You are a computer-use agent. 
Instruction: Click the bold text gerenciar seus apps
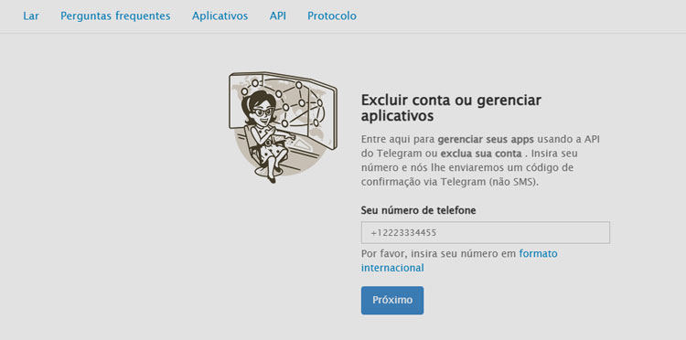point(486,140)
